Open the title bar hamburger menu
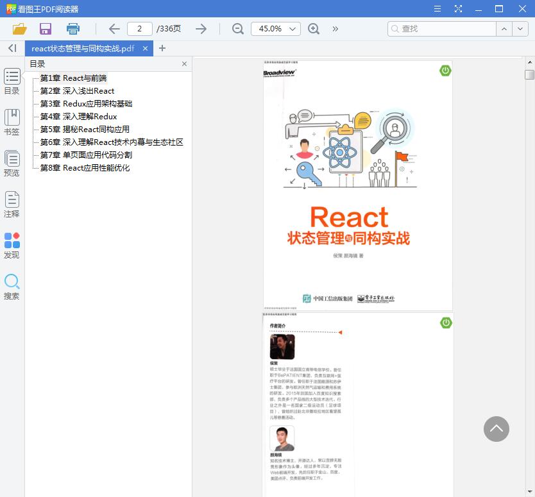This screenshot has width=535, height=497. pyautogui.click(x=437, y=9)
